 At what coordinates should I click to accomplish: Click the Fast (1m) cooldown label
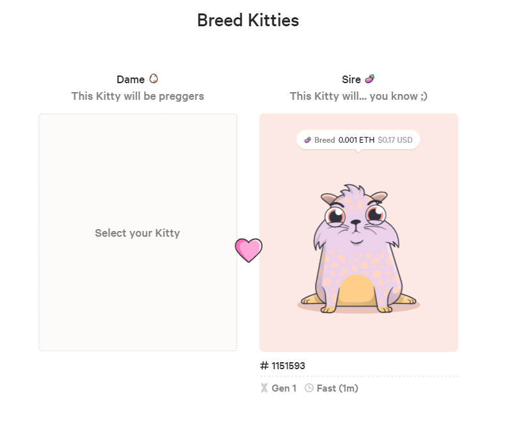[337, 388]
